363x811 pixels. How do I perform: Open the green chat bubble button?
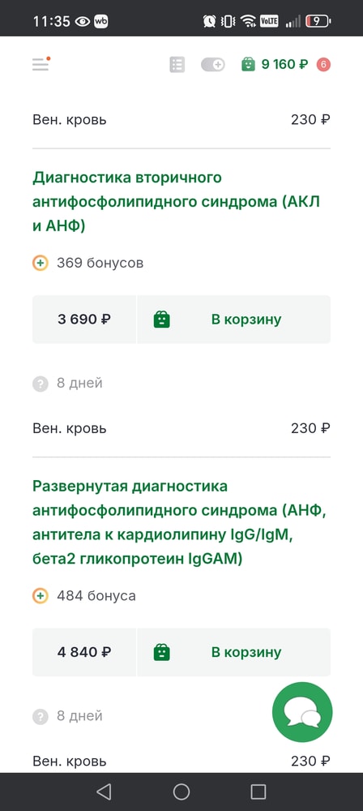tap(302, 712)
